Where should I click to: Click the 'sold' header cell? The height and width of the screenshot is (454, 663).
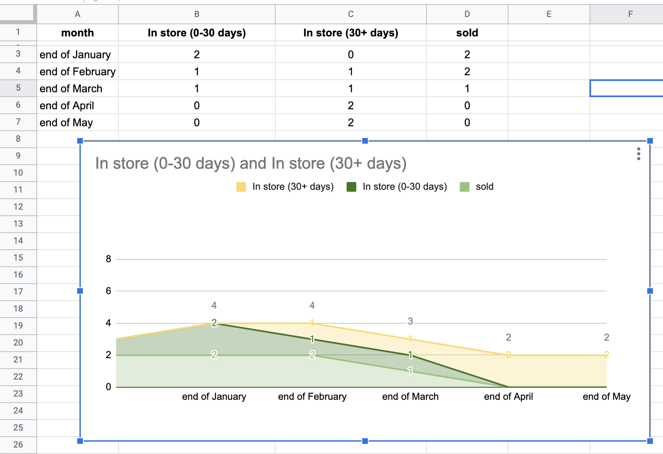click(x=467, y=33)
